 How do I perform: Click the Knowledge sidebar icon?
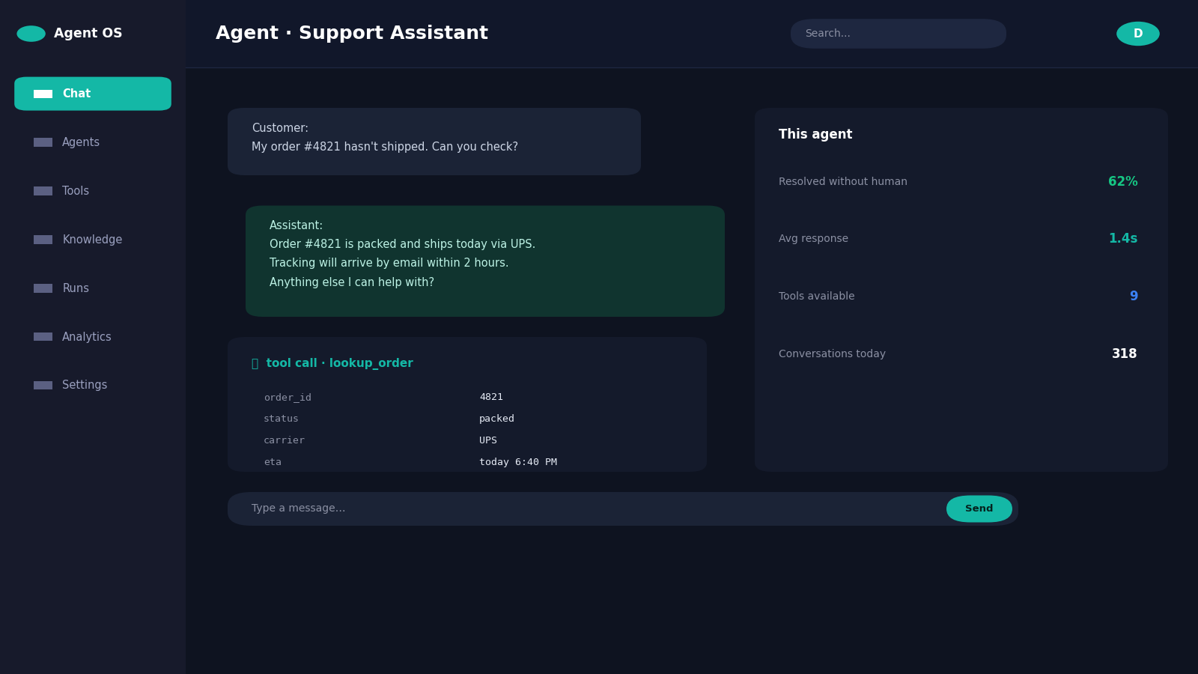click(43, 240)
